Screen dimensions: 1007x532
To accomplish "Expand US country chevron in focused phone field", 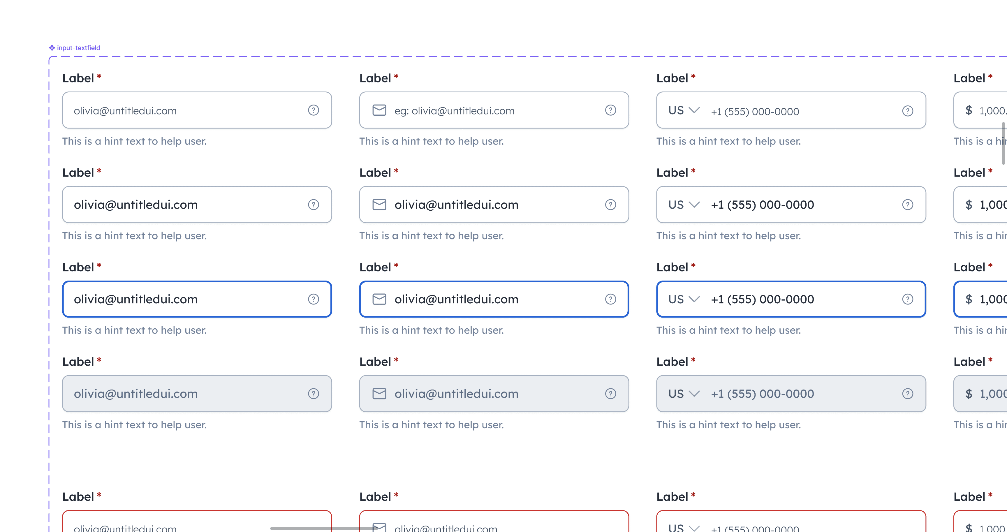I will click(694, 299).
